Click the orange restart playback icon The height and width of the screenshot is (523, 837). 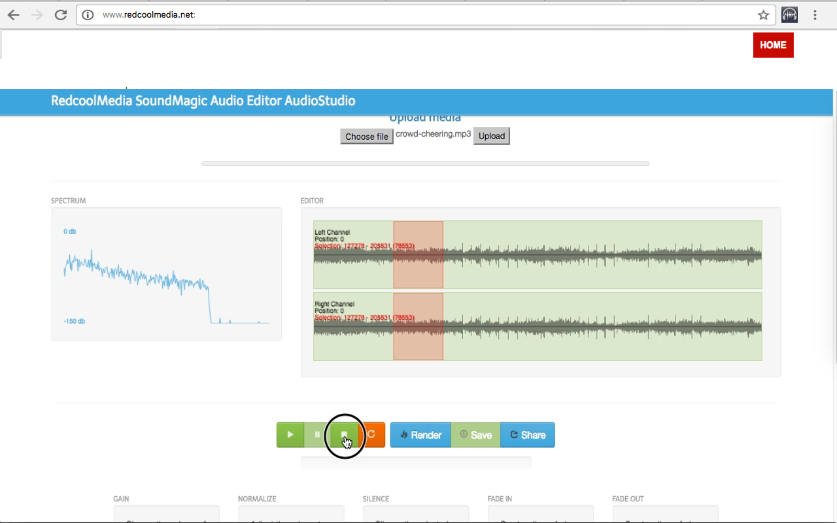pyautogui.click(x=371, y=435)
